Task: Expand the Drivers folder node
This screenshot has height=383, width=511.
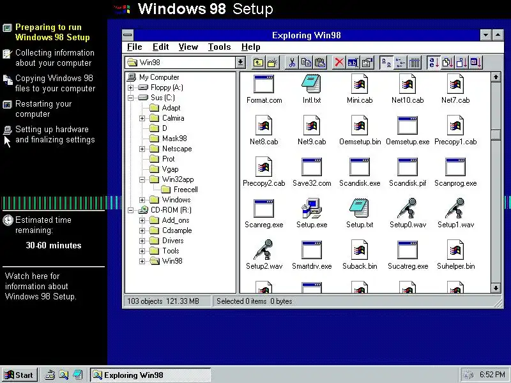Action: tap(142, 241)
